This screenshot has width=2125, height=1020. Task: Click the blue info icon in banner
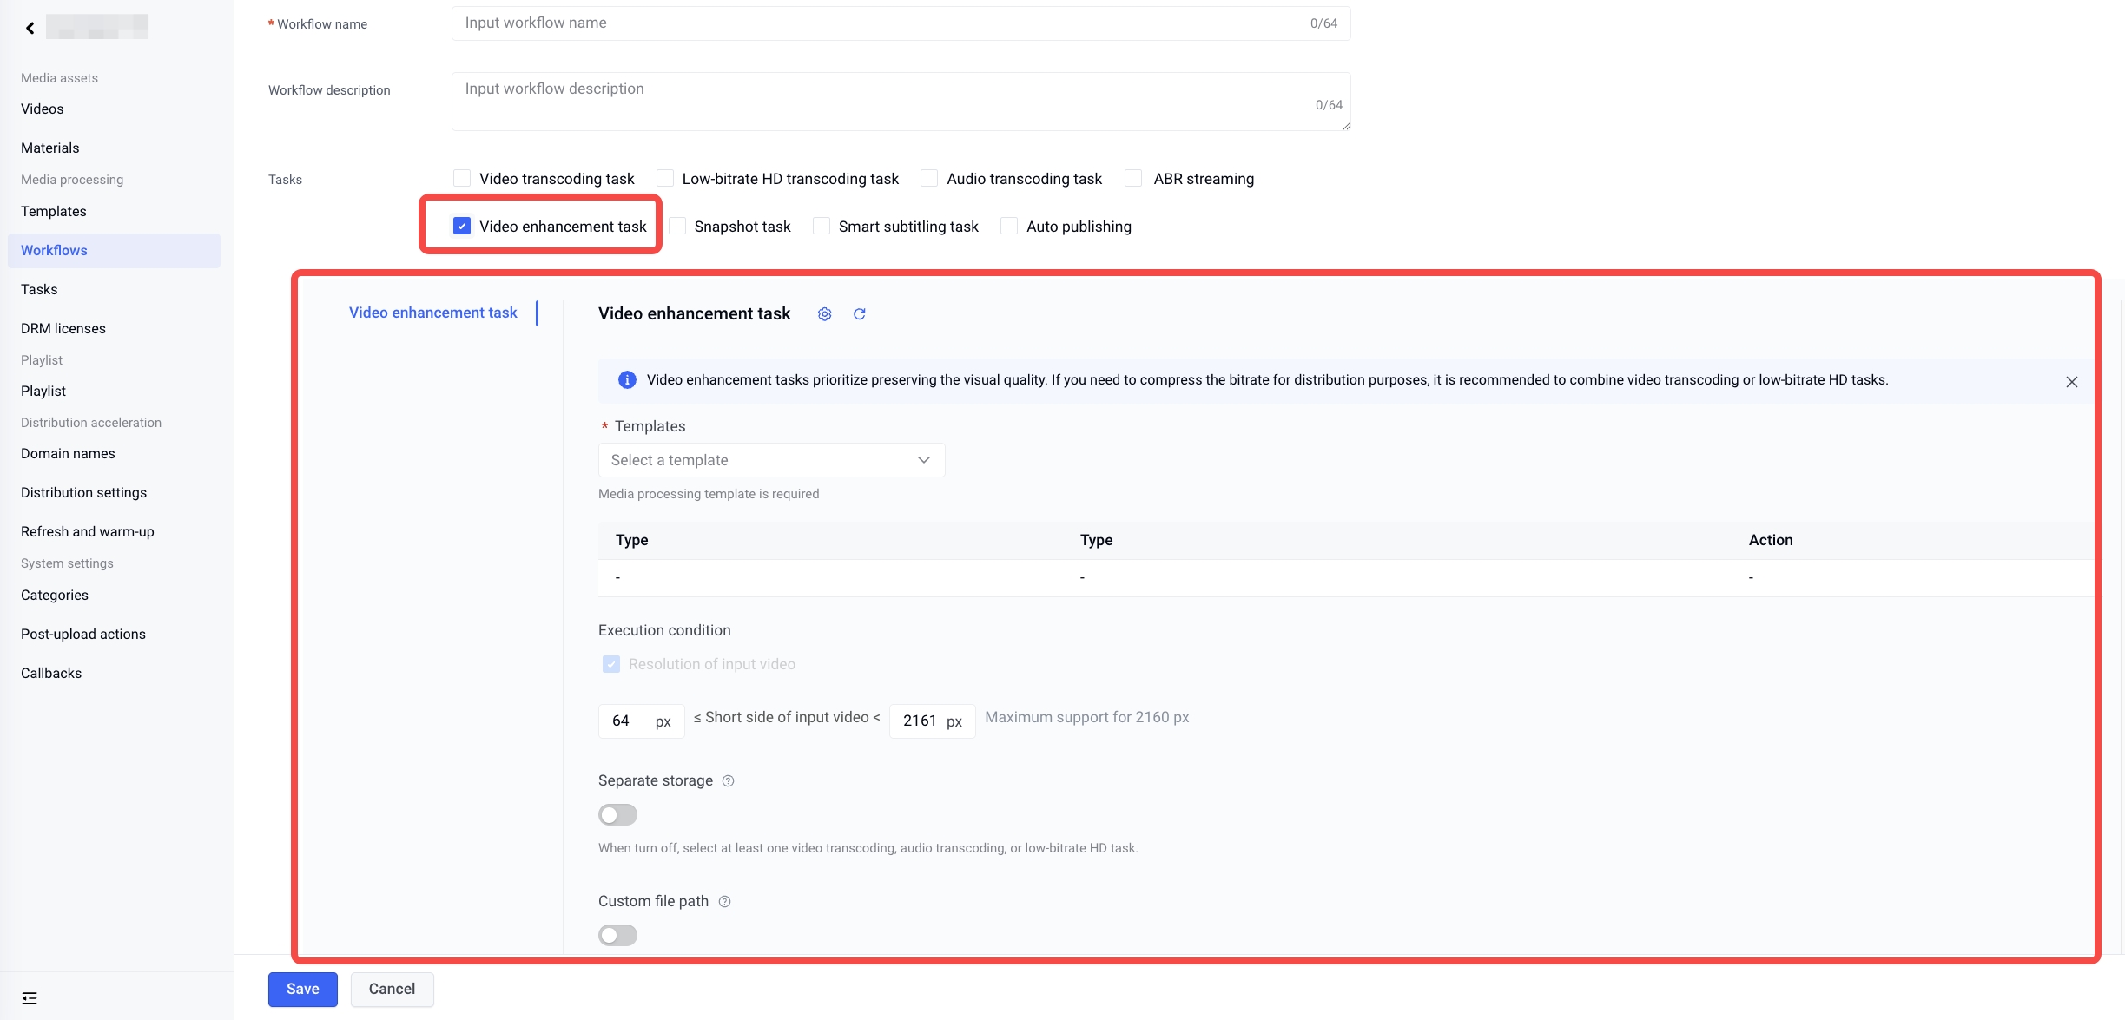coord(626,380)
